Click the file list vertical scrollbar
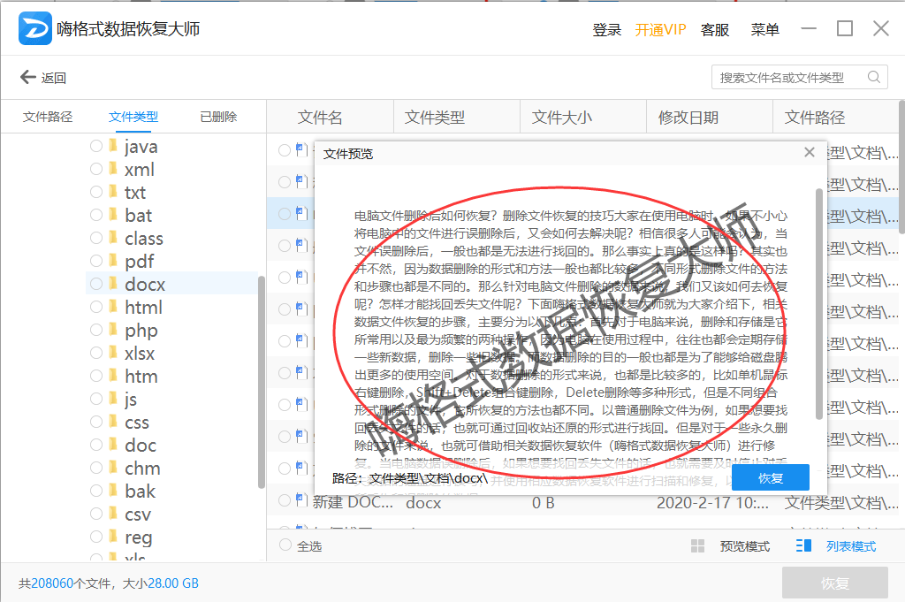The image size is (905, 602). pyautogui.click(x=901, y=167)
